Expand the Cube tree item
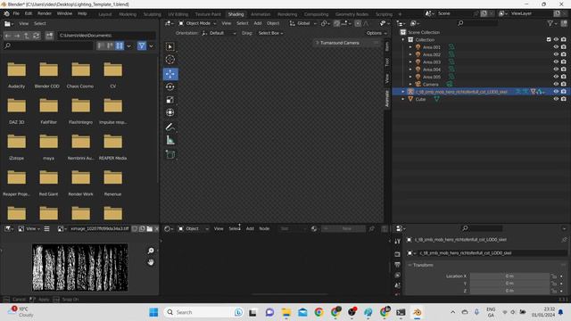The width and height of the screenshot is (571, 321). [403, 99]
